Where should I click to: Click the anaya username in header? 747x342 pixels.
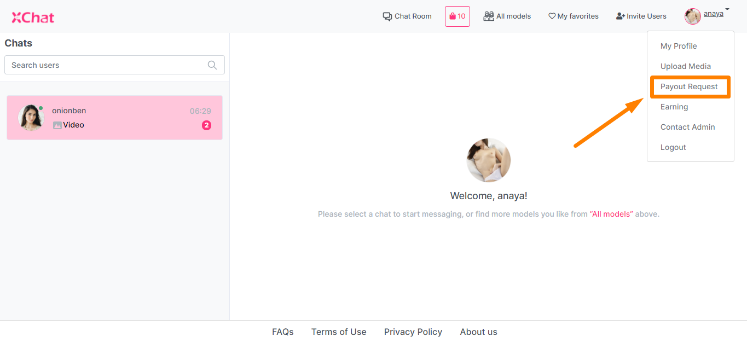click(713, 14)
